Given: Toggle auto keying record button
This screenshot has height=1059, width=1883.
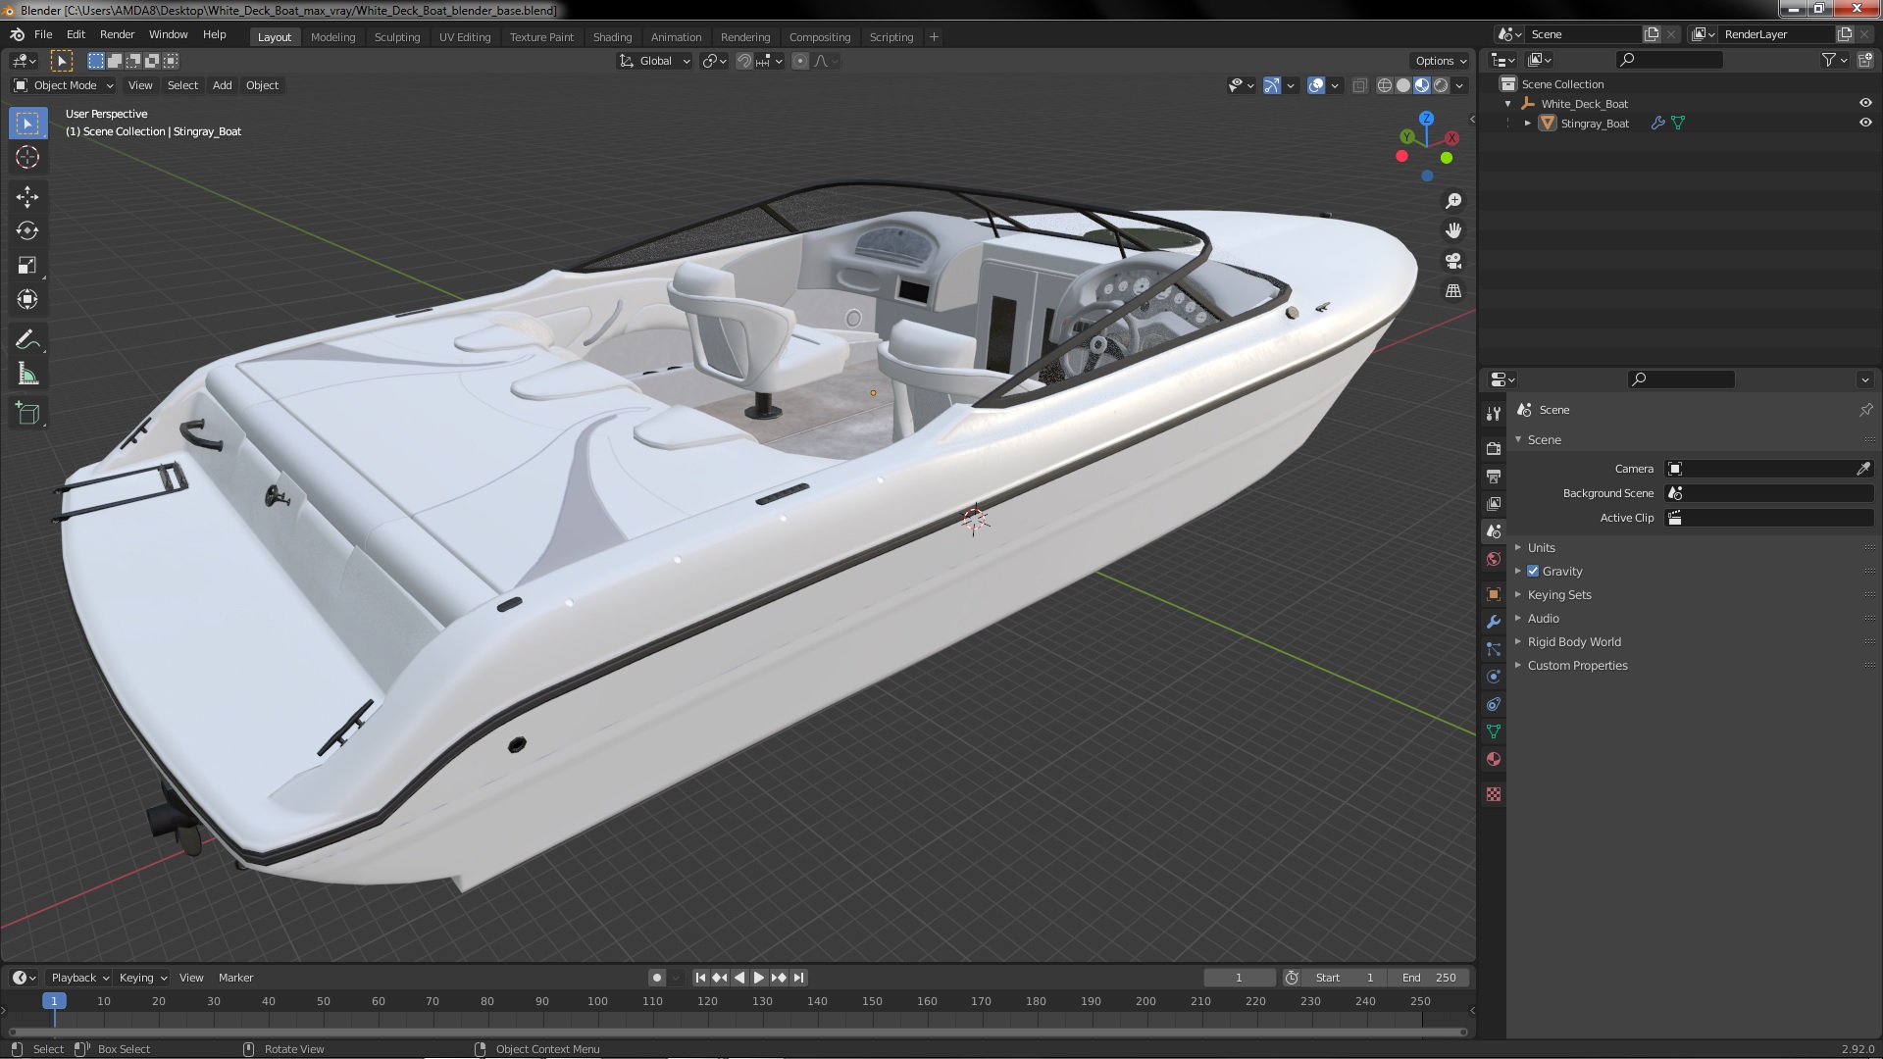Looking at the screenshot, I should tap(657, 978).
